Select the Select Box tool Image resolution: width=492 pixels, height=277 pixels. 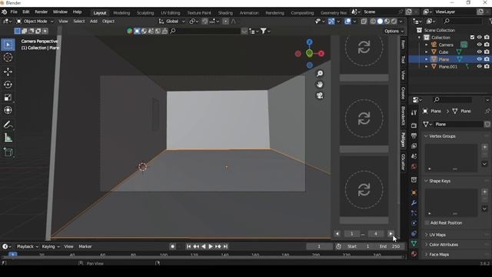tap(8, 45)
